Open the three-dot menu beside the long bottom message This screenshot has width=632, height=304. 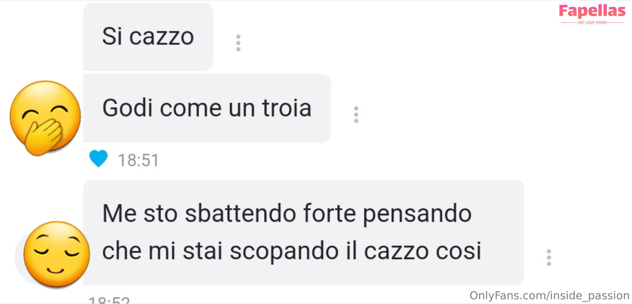tap(549, 257)
